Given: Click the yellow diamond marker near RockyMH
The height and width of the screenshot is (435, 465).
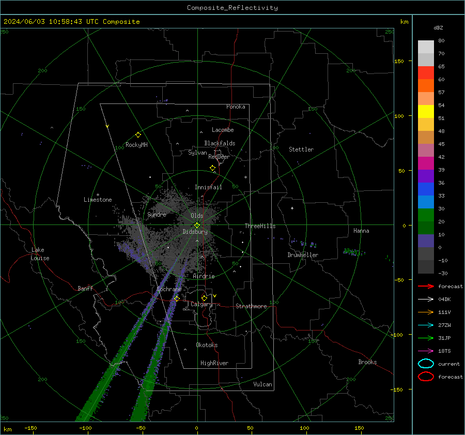Looking at the screenshot, I should pos(138,135).
